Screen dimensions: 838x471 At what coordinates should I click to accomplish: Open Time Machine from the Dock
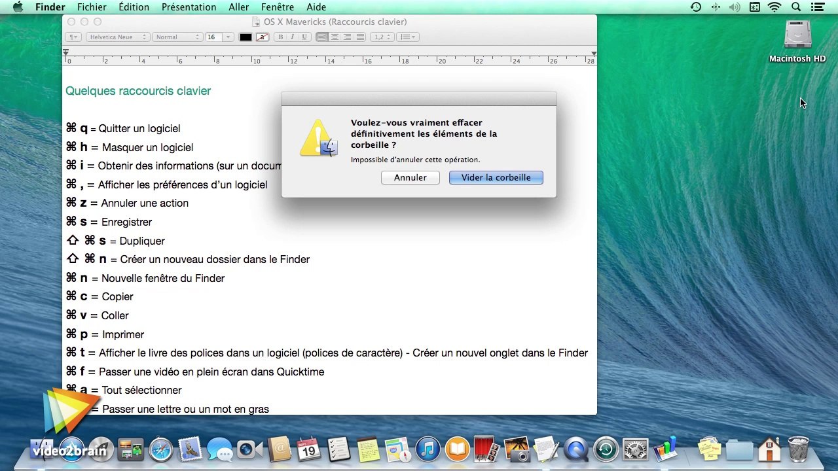point(606,449)
